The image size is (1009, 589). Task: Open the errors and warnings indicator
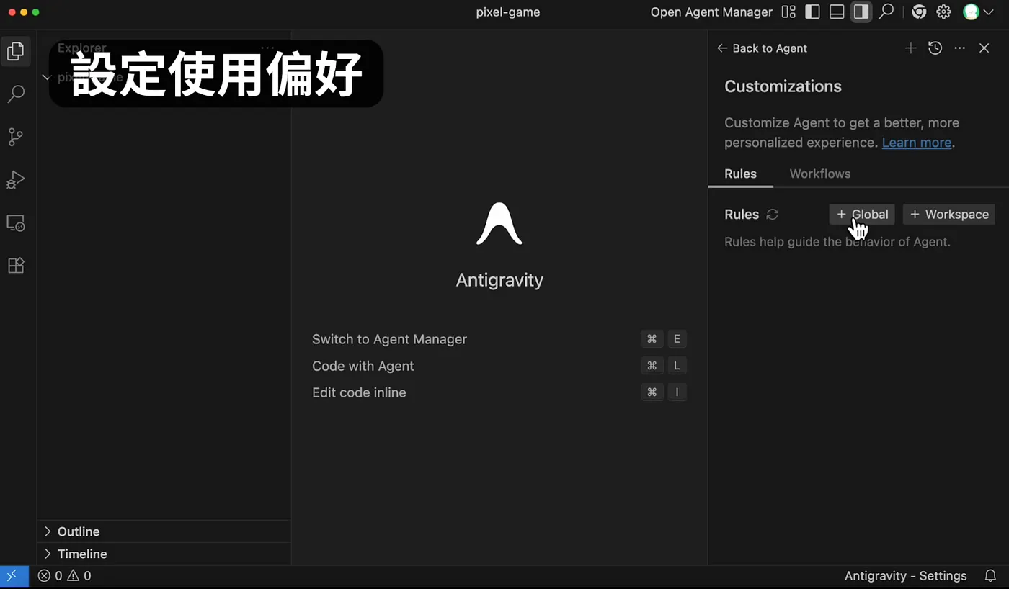pos(64,576)
